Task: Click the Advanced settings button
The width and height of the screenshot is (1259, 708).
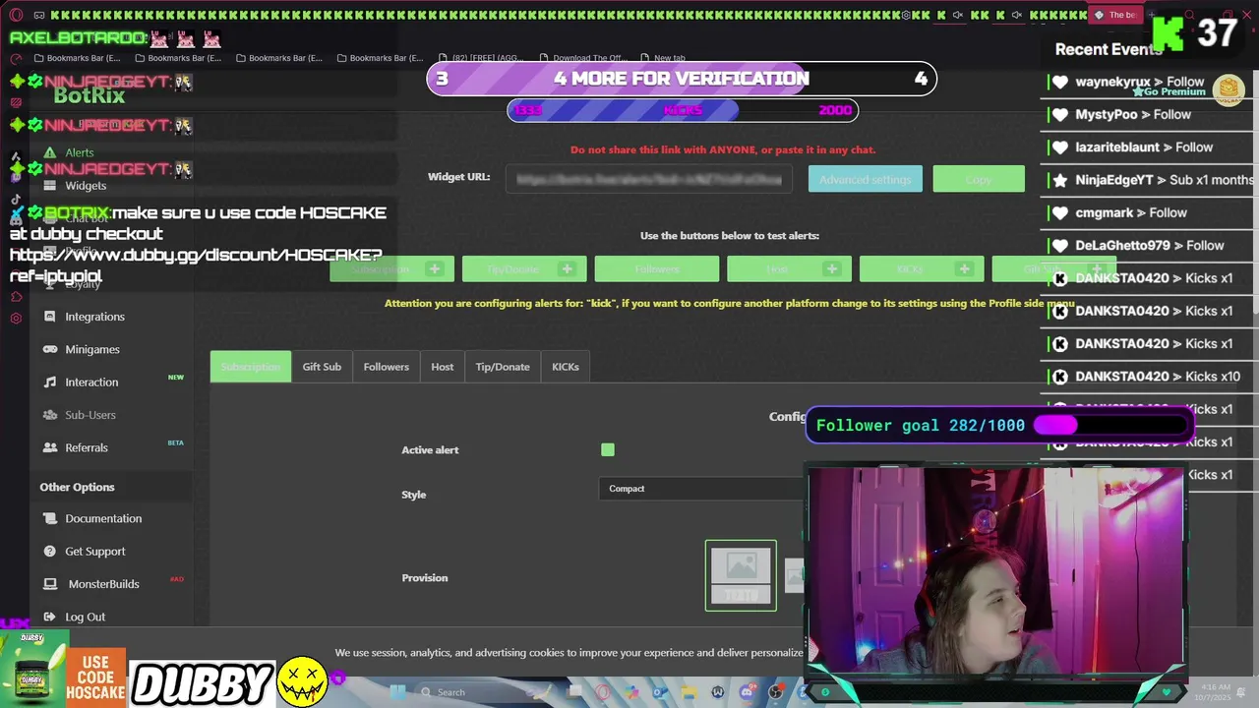Action: click(x=866, y=179)
